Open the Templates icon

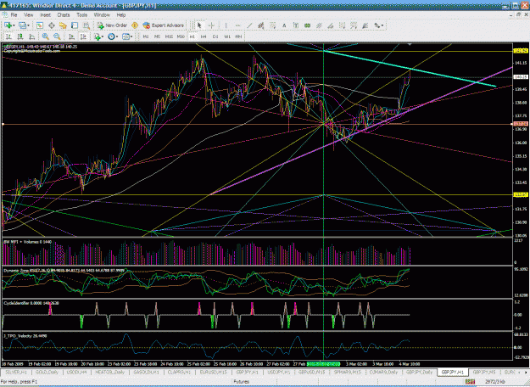tap(126, 36)
